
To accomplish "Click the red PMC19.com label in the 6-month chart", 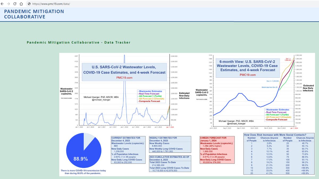I will coord(248,75).
